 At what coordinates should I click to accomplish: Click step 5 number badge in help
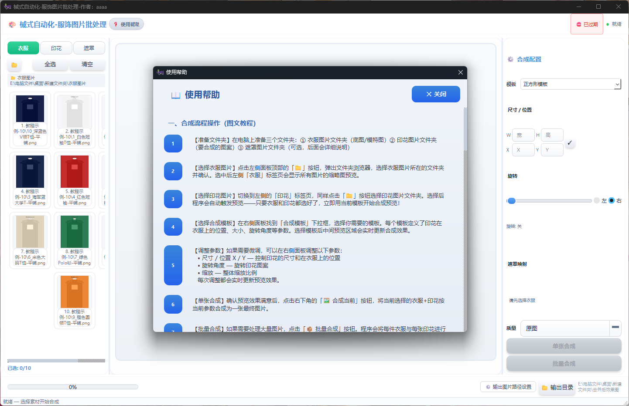pyautogui.click(x=173, y=265)
